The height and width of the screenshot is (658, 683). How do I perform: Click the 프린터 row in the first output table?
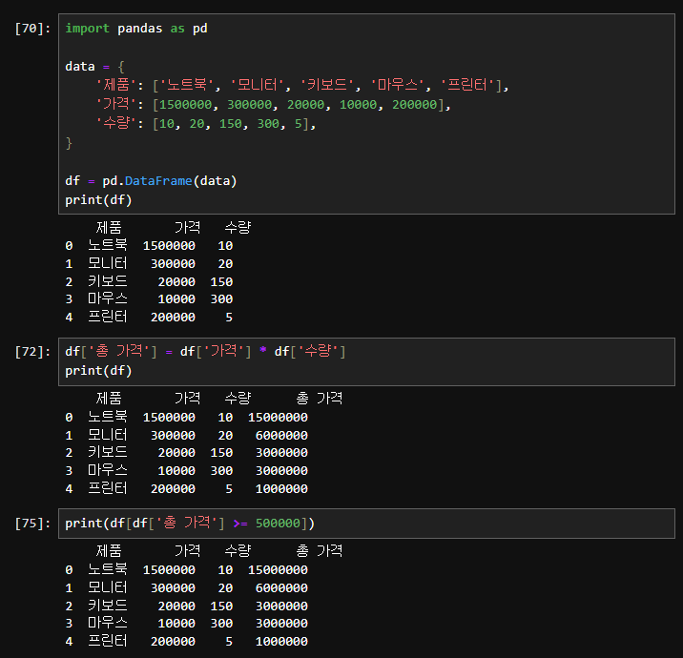pyautogui.click(x=150, y=317)
